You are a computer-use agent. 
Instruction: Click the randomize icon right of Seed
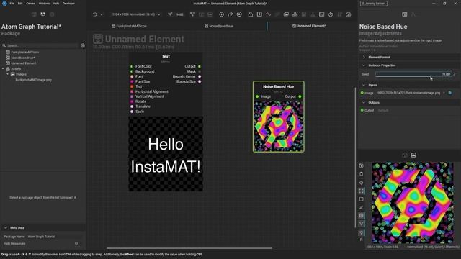pos(455,74)
